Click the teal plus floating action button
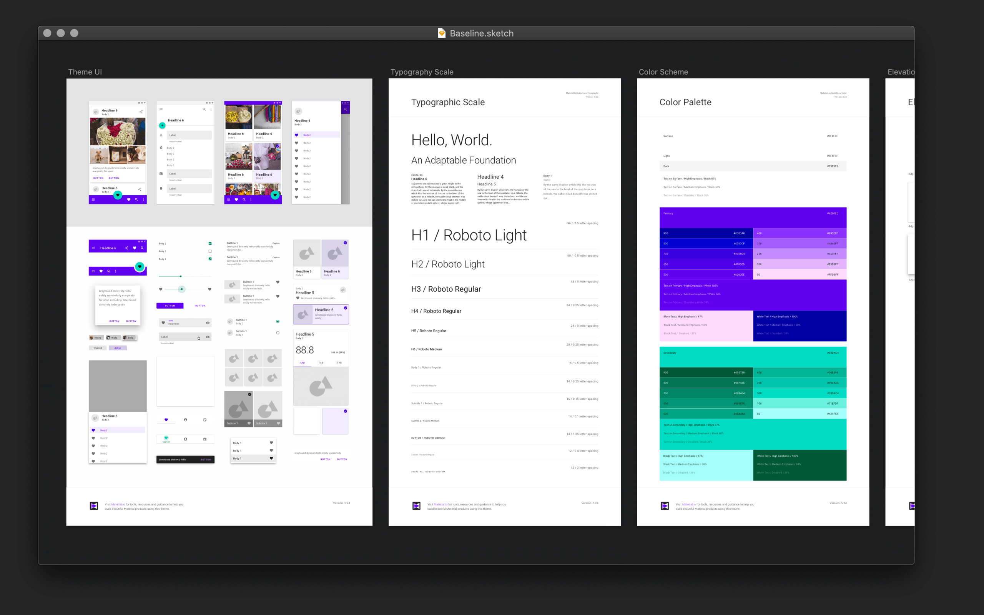The width and height of the screenshot is (984, 615). point(162,125)
